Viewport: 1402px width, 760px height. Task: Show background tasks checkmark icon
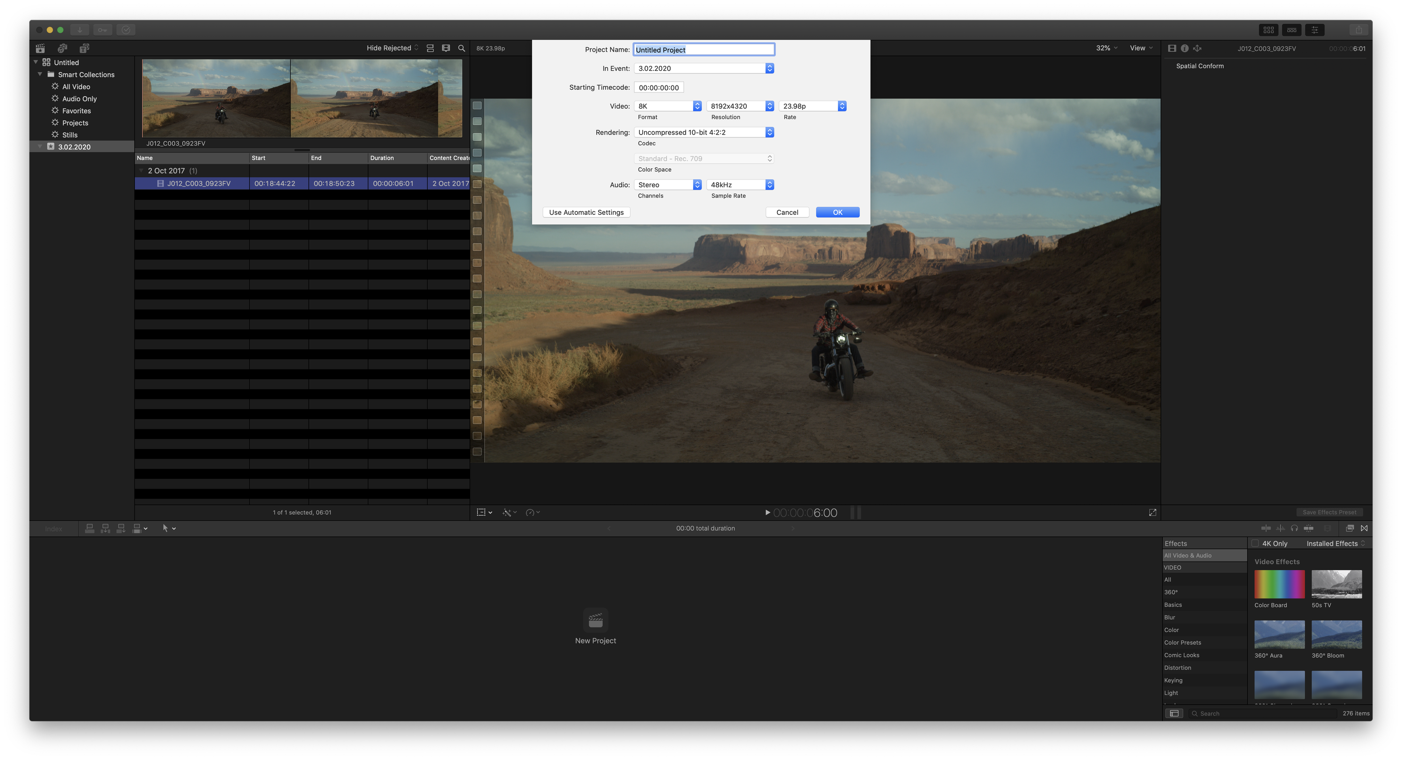(126, 30)
